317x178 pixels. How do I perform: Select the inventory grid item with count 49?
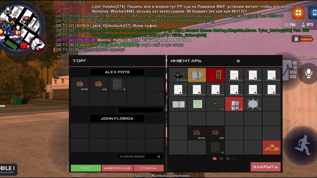pos(215,133)
